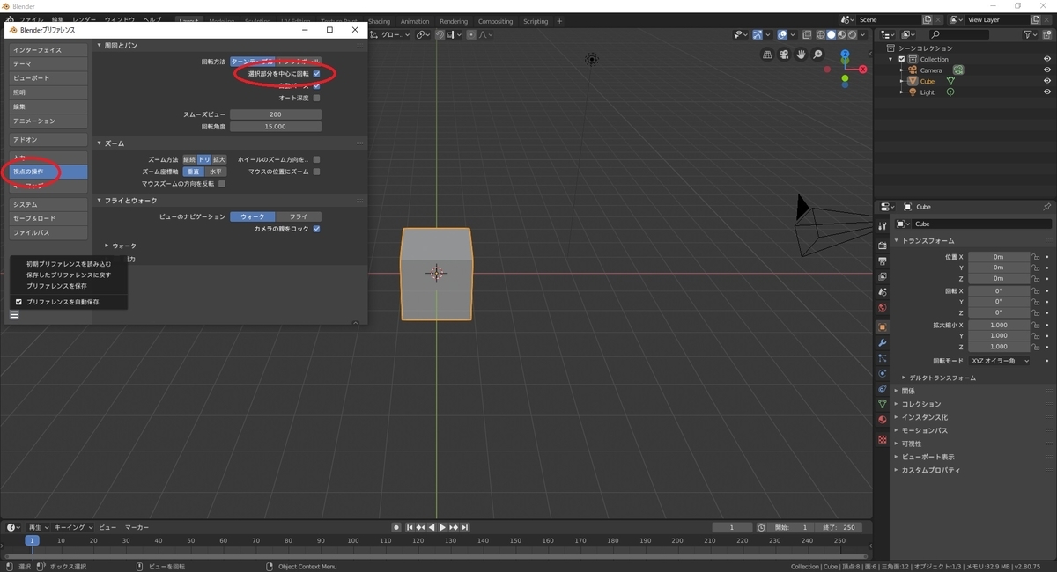Screen dimensions: 1057x572
Task: Click the pan hand icon in viewport
Action: pyautogui.click(x=802, y=55)
